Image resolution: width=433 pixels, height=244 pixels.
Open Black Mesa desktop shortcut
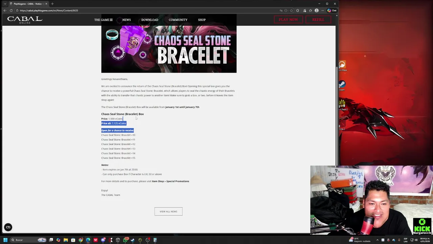(x=342, y=66)
